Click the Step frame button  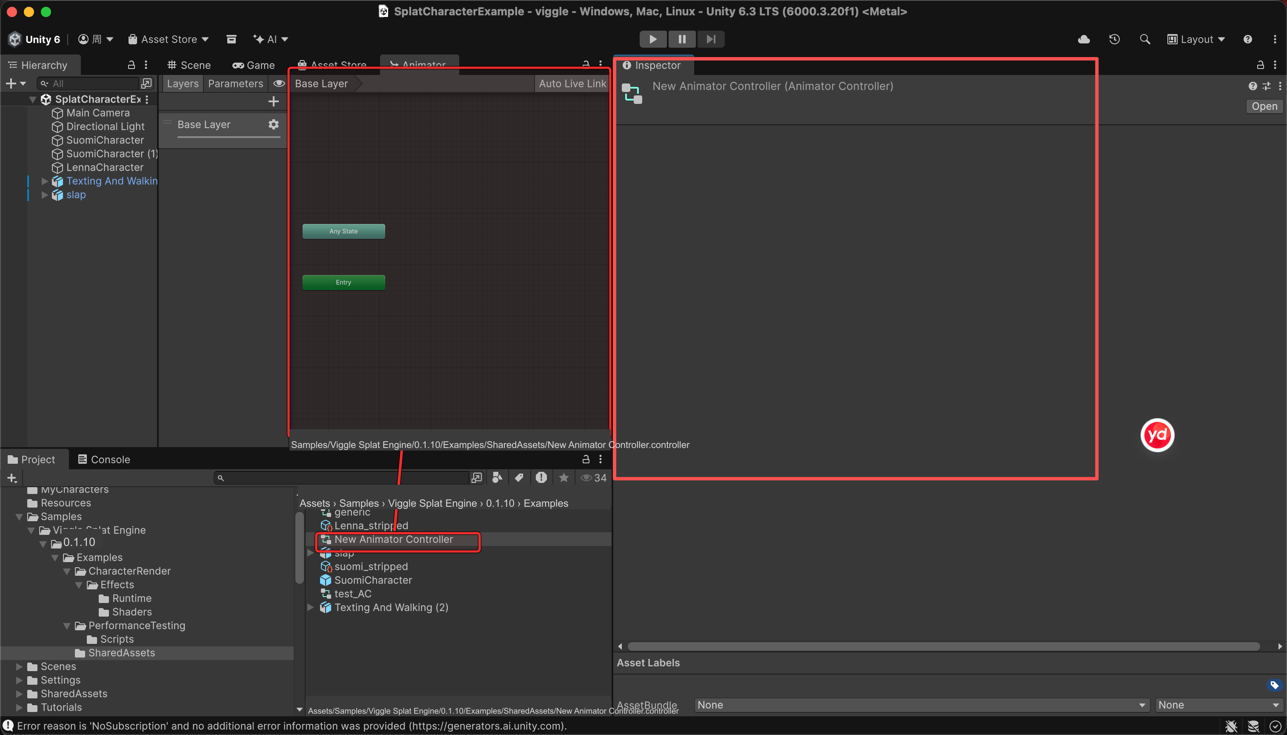pyautogui.click(x=711, y=39)
